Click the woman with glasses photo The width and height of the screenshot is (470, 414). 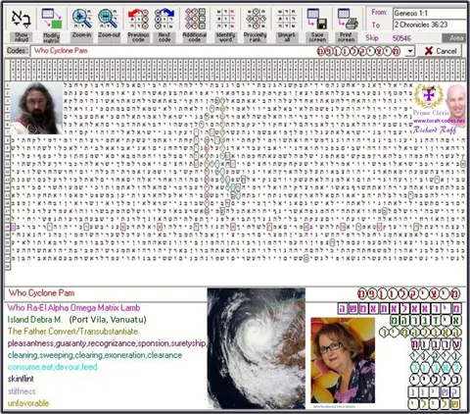point(343,360)
